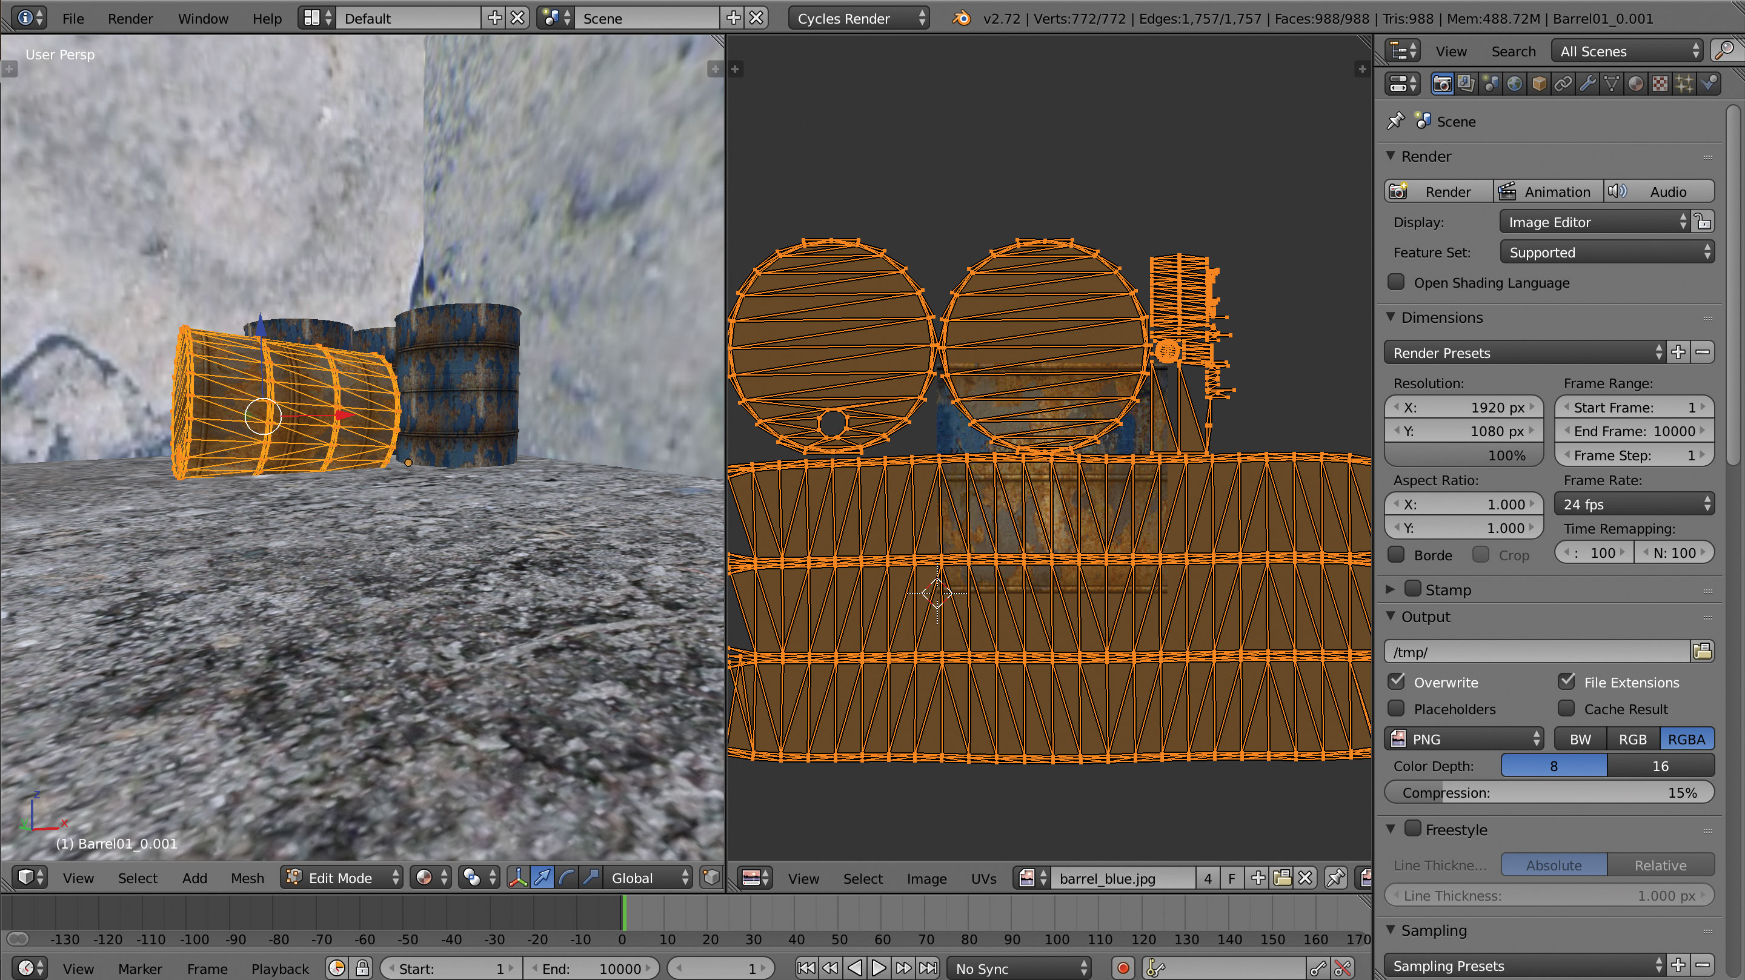Screen dimensions: 1745x980
Task: Click the Animation render button
Action: 1549,191
